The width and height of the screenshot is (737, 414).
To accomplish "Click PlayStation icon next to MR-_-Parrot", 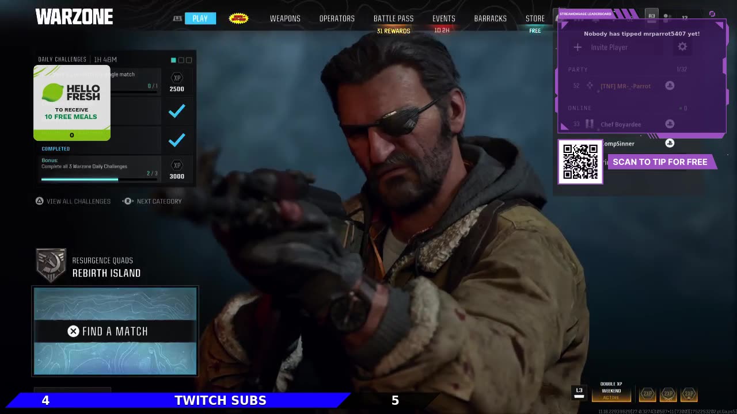I will 670,85.
